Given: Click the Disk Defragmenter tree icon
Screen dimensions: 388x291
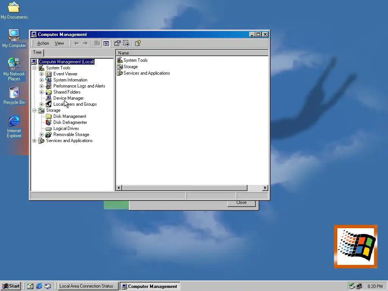Looking at the screenshot, I should click(x=49, y=122).
